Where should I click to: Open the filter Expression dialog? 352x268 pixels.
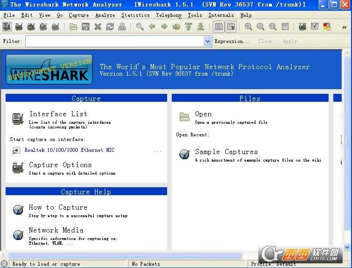coord(232,41)
